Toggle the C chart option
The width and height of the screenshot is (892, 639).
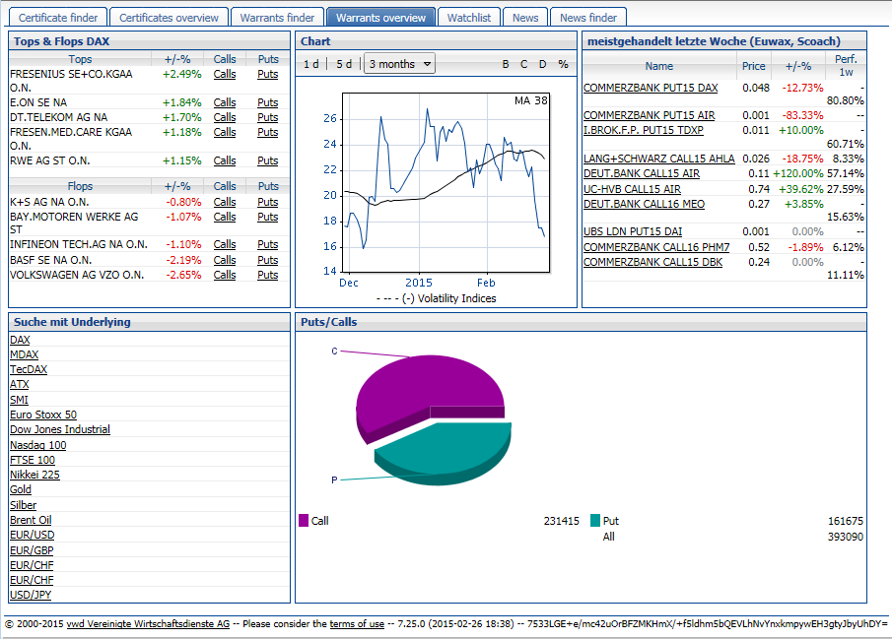tap(524, 64)
